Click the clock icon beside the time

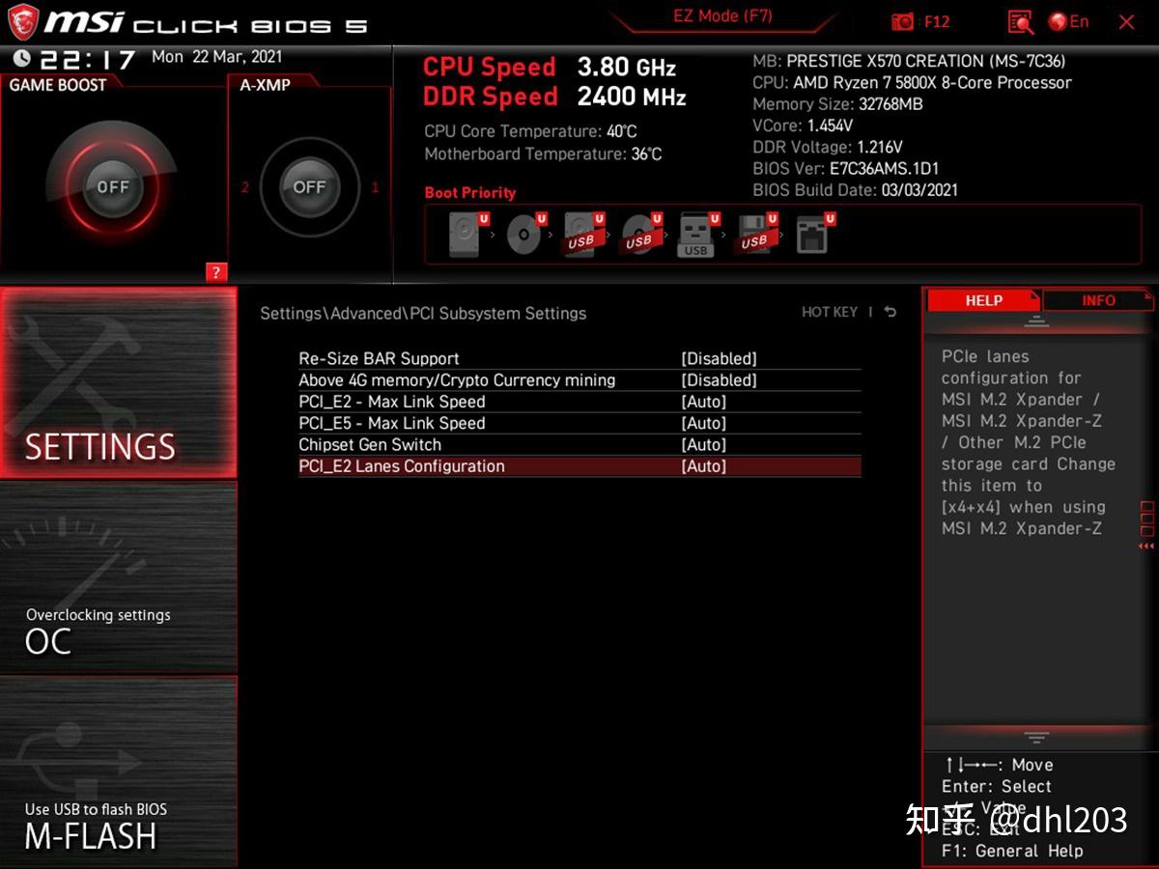pos(21,59)
